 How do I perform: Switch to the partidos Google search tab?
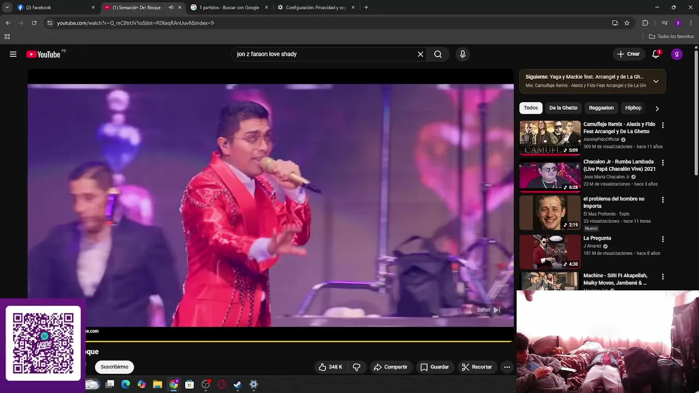228,8
